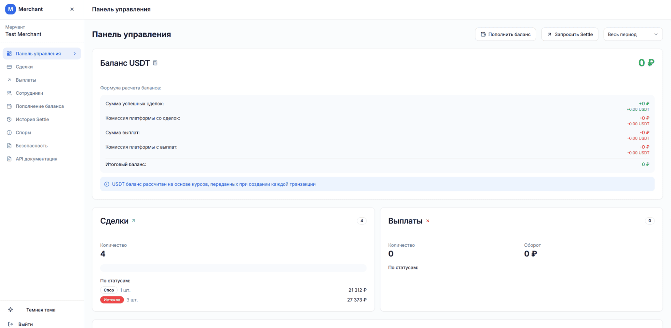Viewport: 671px width, 328px height.
Task: Click the info icon in the USDT notice
Action: 107,184
